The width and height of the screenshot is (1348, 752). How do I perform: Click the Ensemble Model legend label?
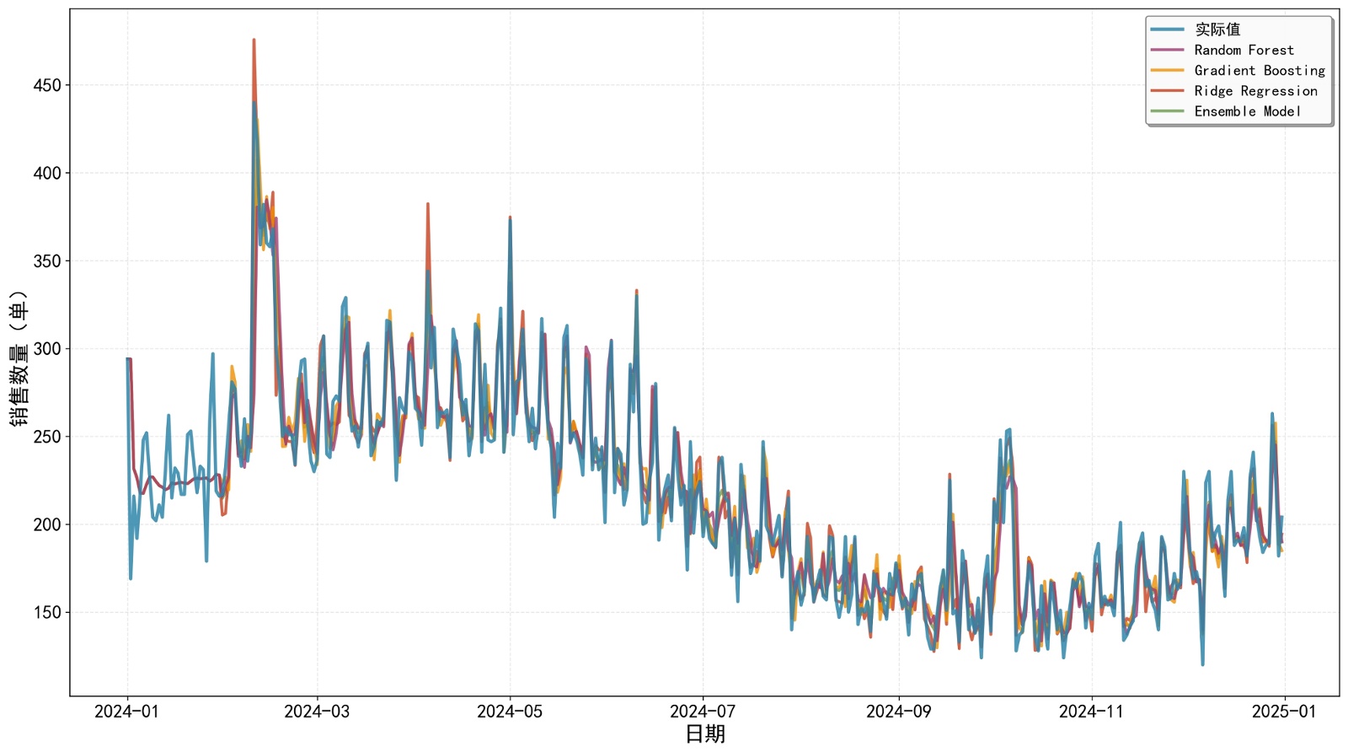pyautogui.click(x=1247, y=111)
